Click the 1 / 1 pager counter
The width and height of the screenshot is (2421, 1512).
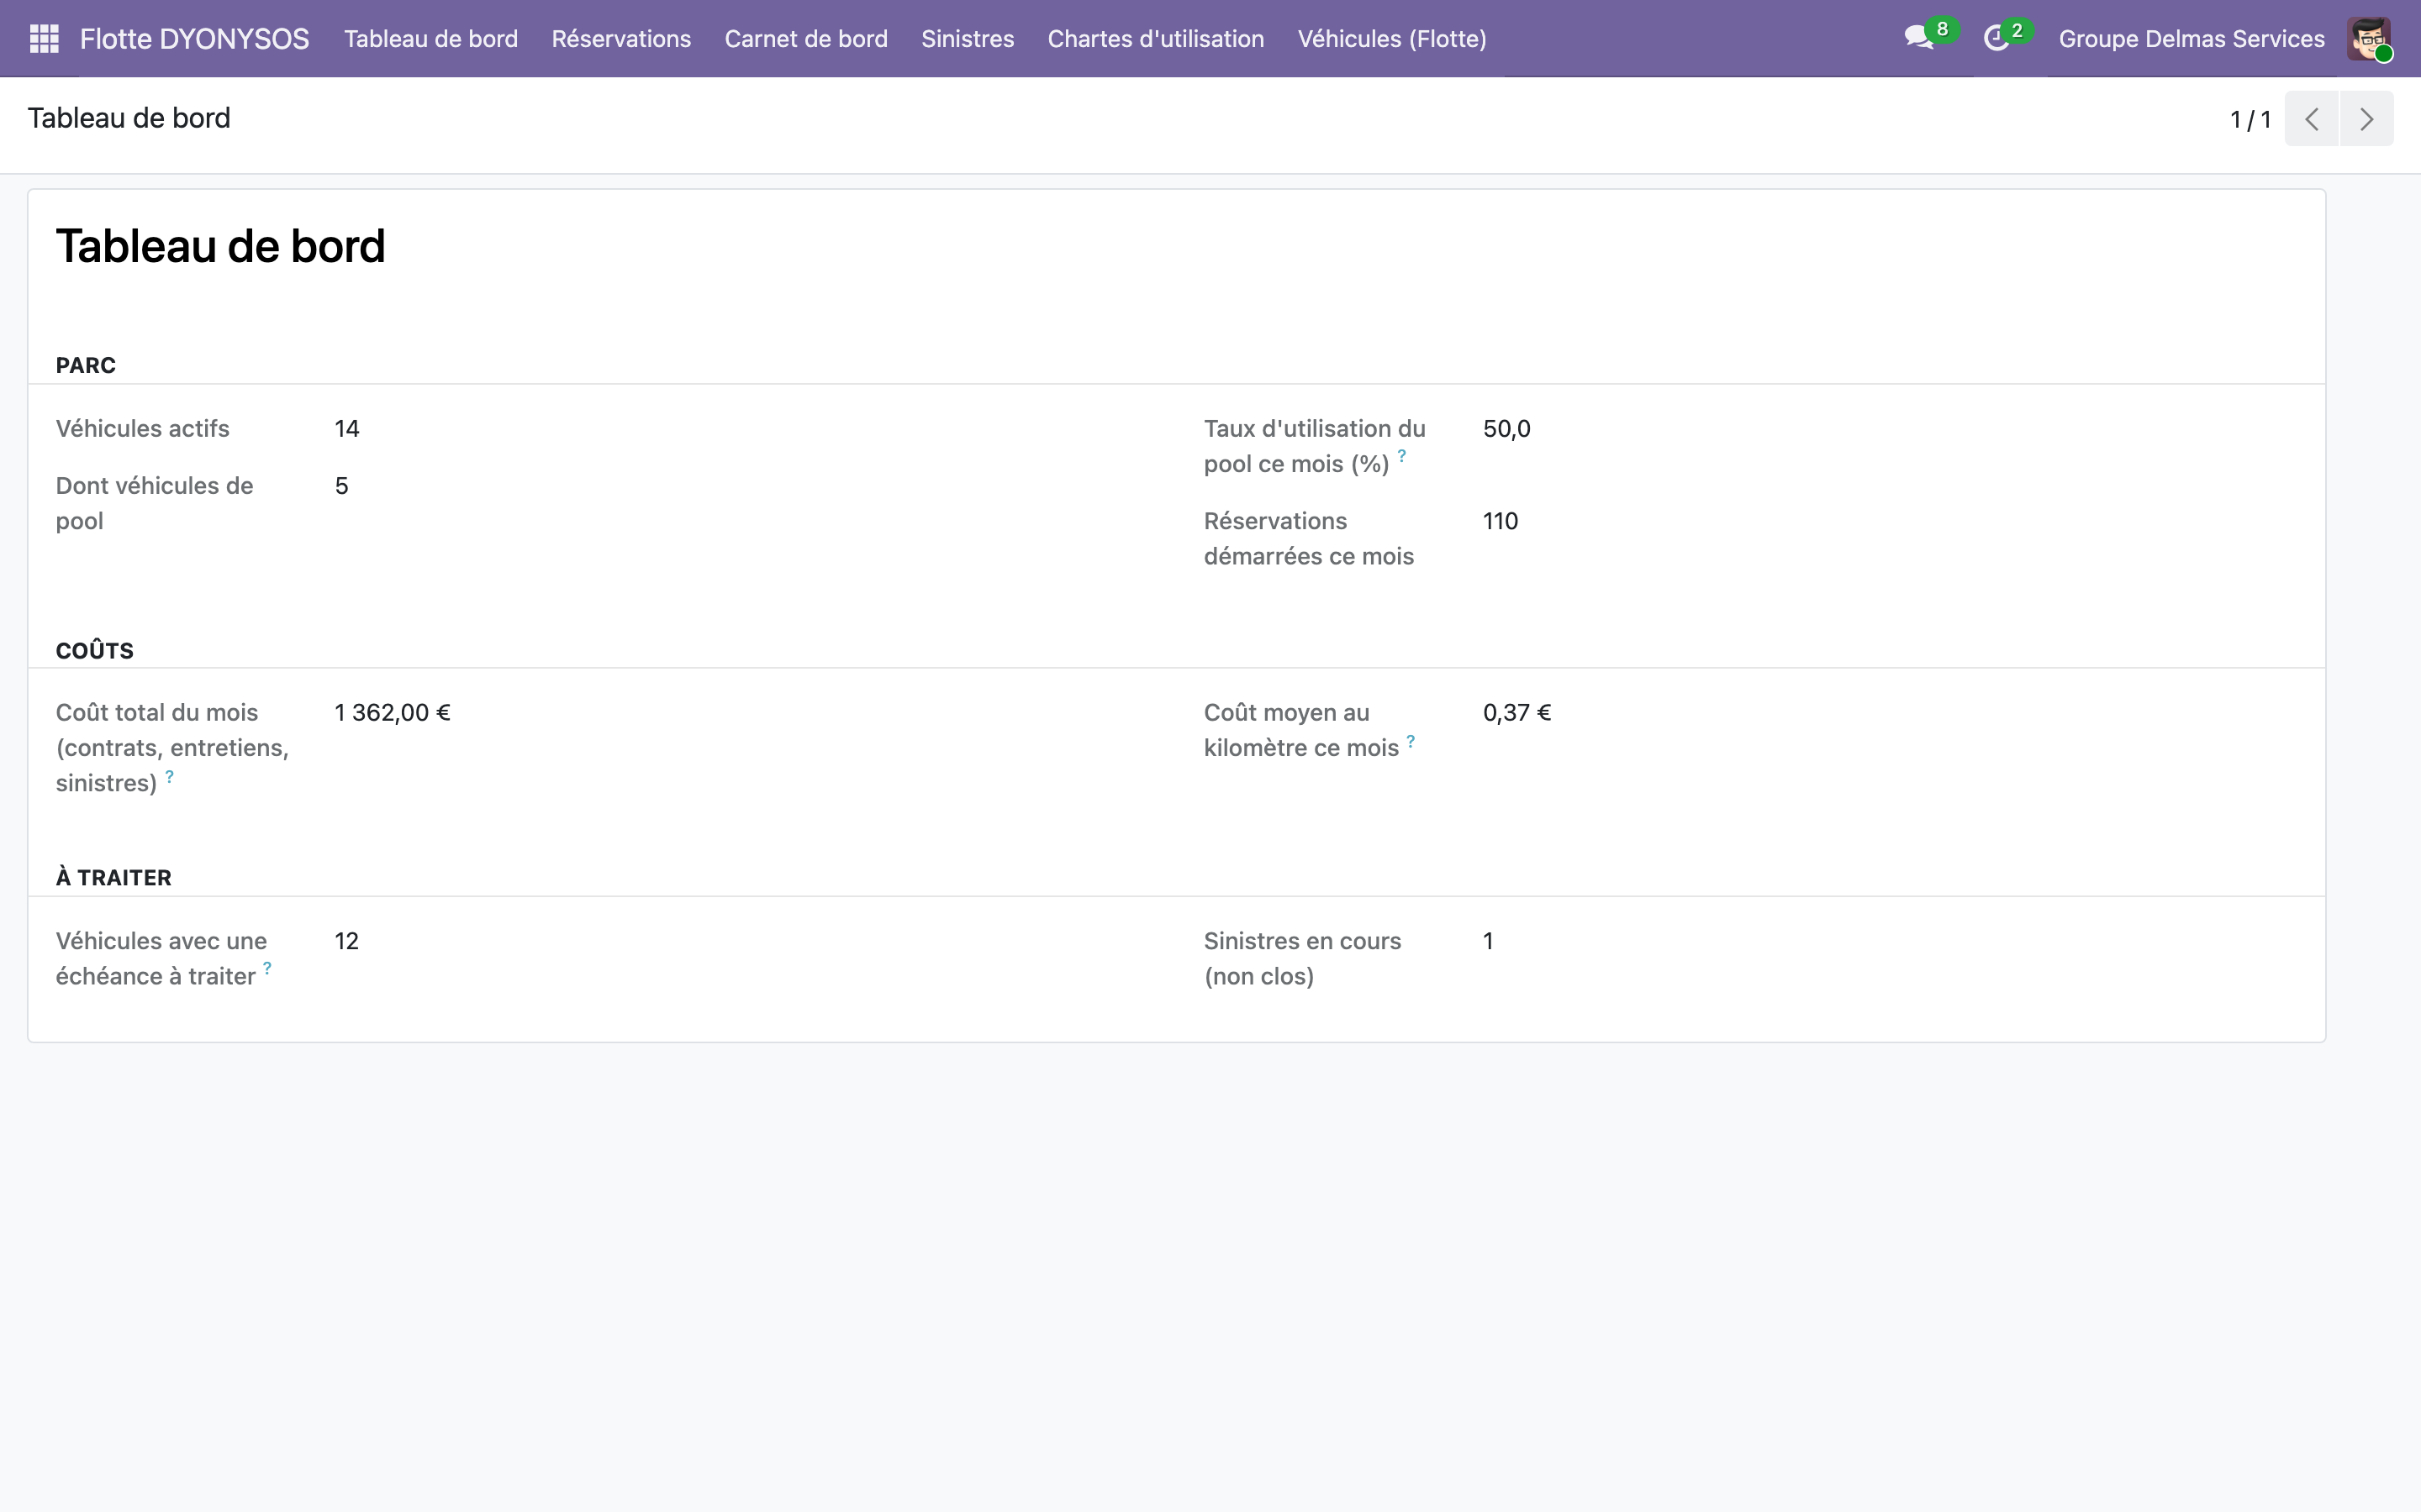2250,120
